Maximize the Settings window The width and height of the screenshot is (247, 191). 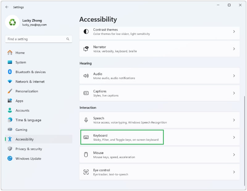point(229,5)
